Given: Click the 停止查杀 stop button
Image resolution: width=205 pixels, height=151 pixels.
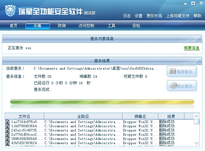Looking at the screenshot, I should [181, 85].
